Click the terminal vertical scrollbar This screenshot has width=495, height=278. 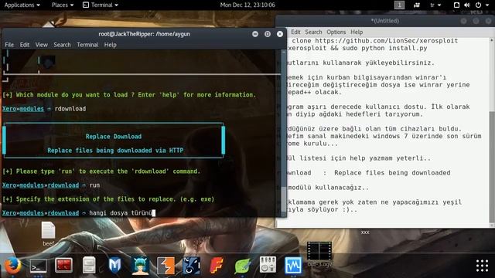[x=284, y=132]
